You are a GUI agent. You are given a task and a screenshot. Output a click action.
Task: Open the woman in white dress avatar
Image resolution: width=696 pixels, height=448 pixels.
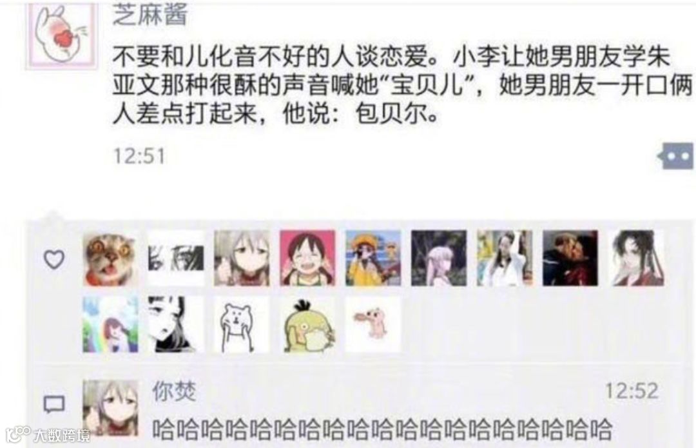pyautogui.click(x=505, y=258)
